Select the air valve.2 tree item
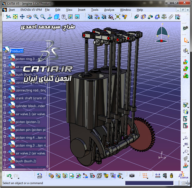The image size is (192, 188). click(x=31, y=153)
